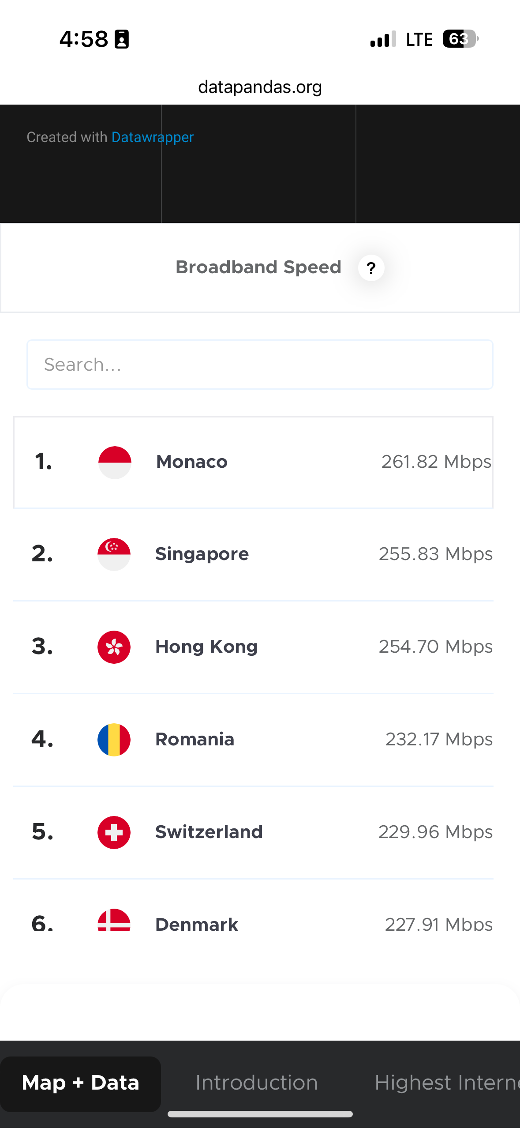Tap the Switzerland flag icon
Image resolution: width=520 pixels, height=1128 pixels.
pyautogui.click(x=114, y=832)
